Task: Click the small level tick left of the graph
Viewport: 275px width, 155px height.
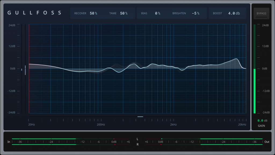Action: (x=22, y=69)
